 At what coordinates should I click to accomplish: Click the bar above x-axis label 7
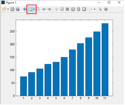(x=72, y=73)
